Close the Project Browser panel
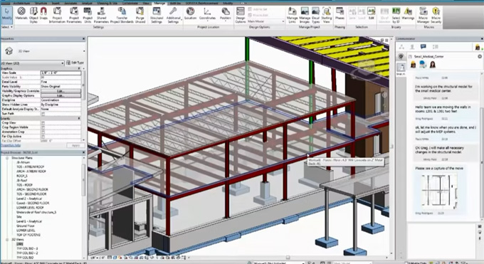484x264 pixels. coord(84,152)
